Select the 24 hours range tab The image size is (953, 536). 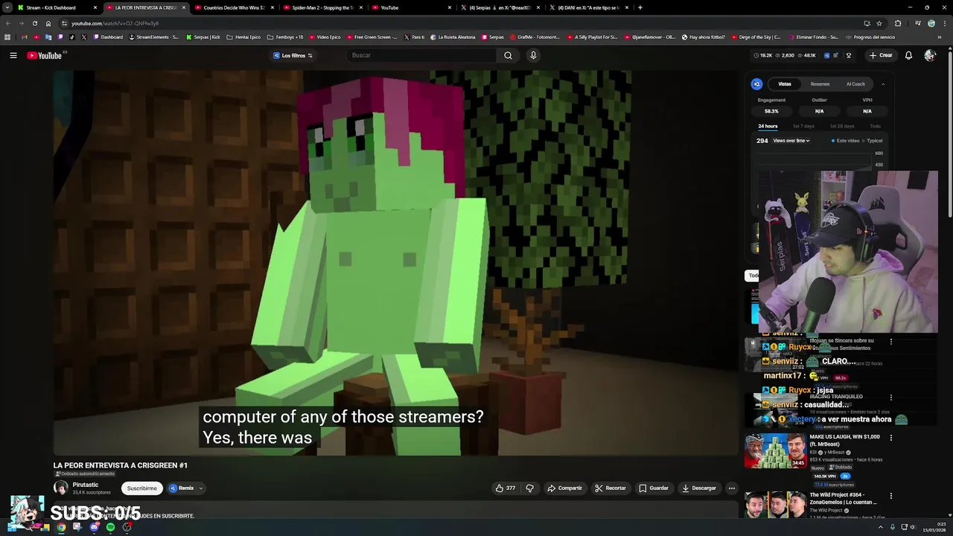pyautogui.click(x=768, y=126)
